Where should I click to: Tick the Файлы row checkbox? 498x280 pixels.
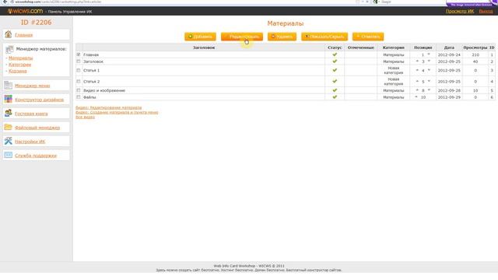[79, 96]
